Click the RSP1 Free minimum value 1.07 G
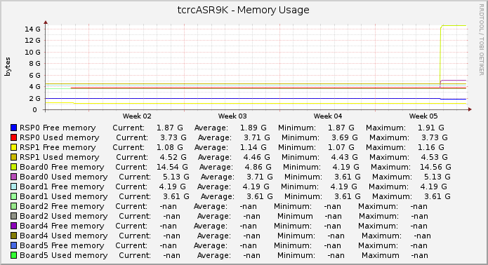 pyautogui.click(x=341, y=147)
